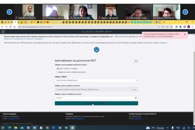Toggle password visibility eye icon

pos(136,98)
